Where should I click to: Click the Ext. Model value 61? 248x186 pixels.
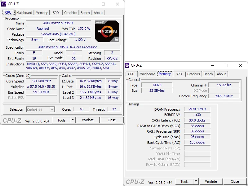click(x=74, y=58)
